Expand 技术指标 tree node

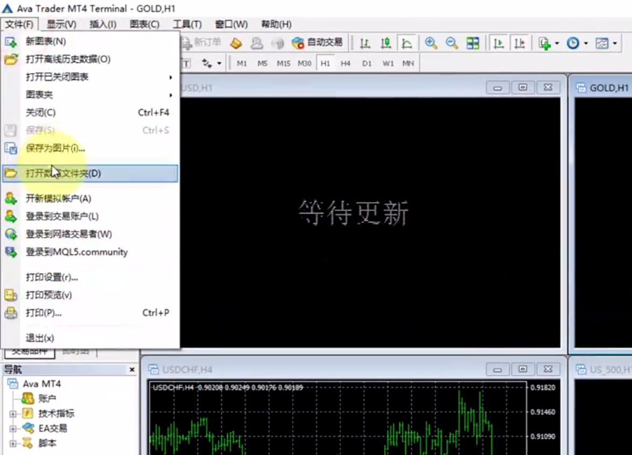point(13,414)
